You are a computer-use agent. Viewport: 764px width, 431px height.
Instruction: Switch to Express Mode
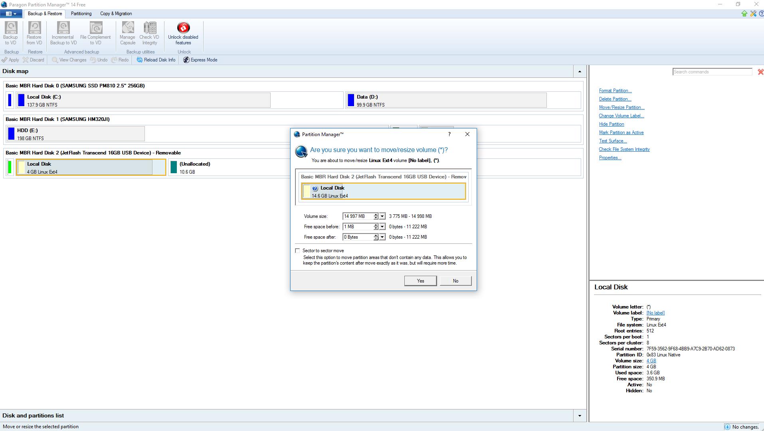coord(200,60)
